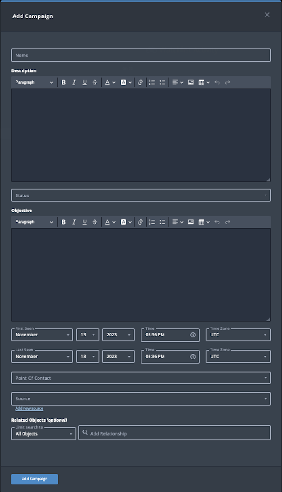Open Last Seen day dropdown

[87, 357]
